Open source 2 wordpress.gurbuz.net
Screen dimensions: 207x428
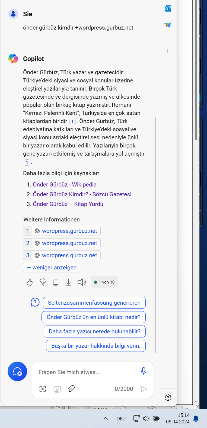click(x=62, y=243)
